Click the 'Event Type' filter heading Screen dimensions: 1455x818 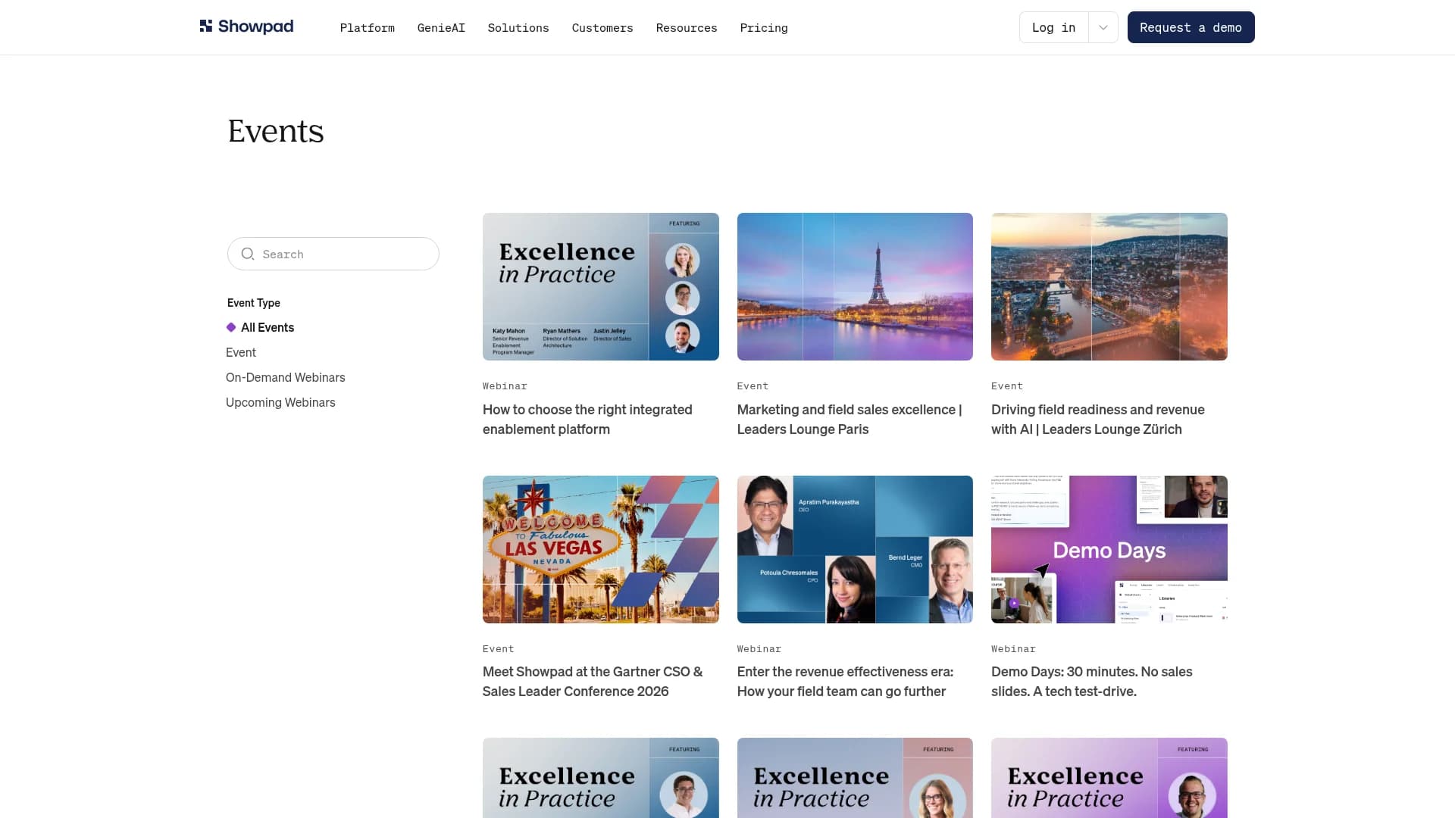tap(253, 302)
